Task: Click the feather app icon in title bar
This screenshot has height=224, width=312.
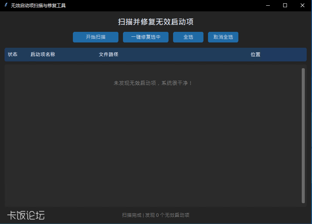Action: click(6, 5)
